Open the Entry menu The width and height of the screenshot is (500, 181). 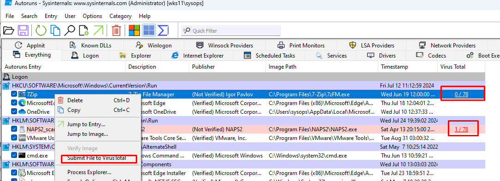[x=51, y=16]
